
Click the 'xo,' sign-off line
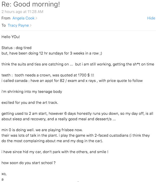(x=4, y=174)
